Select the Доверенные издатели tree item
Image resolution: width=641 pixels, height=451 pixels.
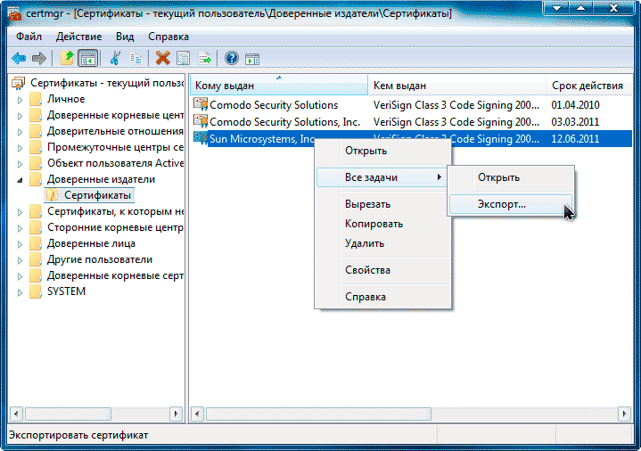(101, 179)
